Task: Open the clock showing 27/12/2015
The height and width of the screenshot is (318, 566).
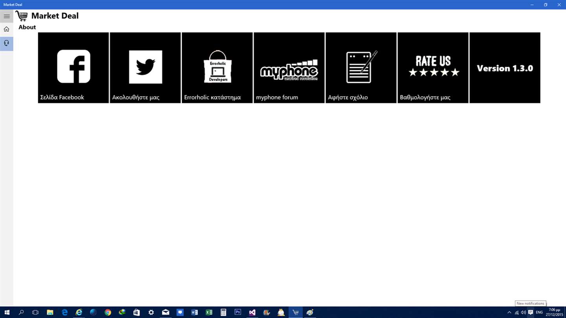Action: [554, 313]
